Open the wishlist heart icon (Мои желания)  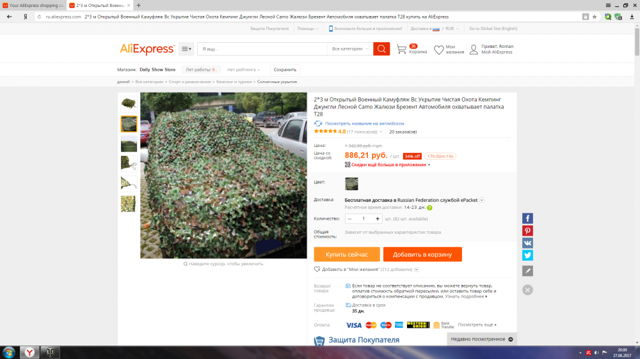tap(438, 50)
